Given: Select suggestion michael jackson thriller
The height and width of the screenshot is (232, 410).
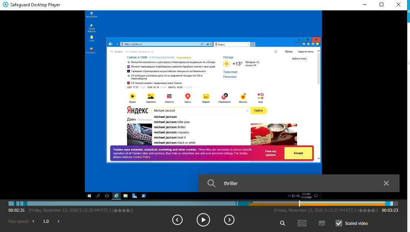Looking at the screenshot, I should pos(170,127).
